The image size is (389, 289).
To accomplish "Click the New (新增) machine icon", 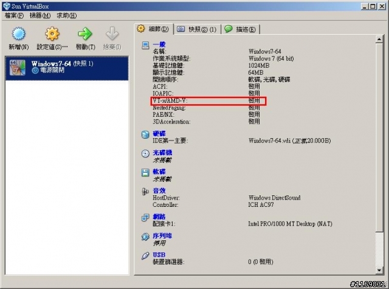I will pos(19,33).
